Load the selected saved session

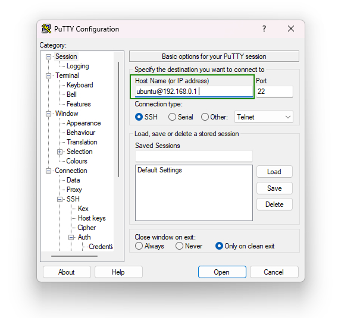274,172
